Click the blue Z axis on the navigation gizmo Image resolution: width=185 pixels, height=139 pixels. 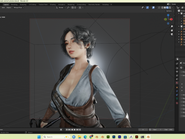click(168, 15)
